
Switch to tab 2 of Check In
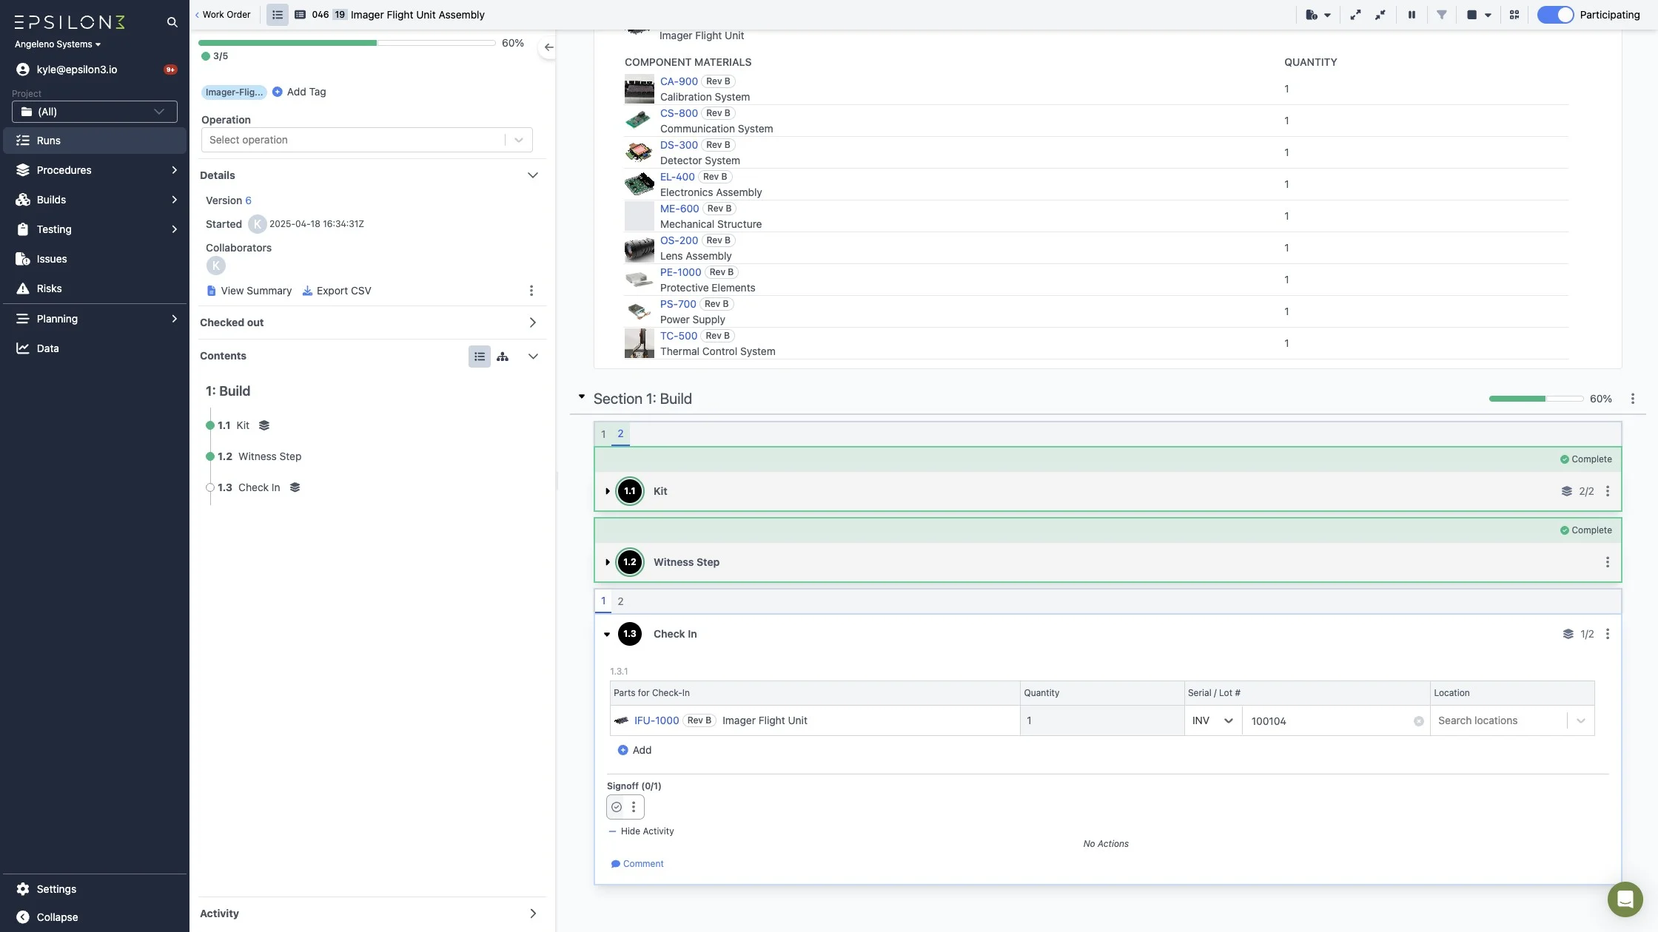pyautogui.click(x=620, y=601)
